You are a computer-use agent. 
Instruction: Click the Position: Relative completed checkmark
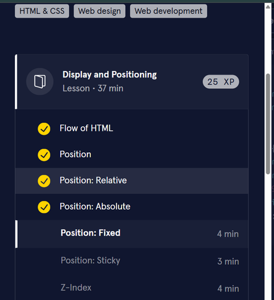point(44,181)
